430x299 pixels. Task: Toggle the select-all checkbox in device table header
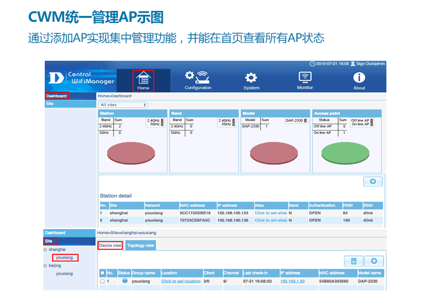tap(102, 273)
